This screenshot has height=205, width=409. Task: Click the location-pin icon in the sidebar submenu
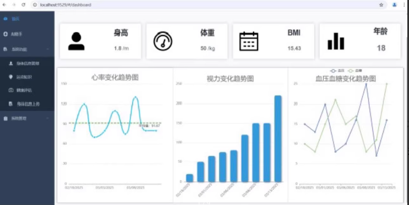pos(11,77)
